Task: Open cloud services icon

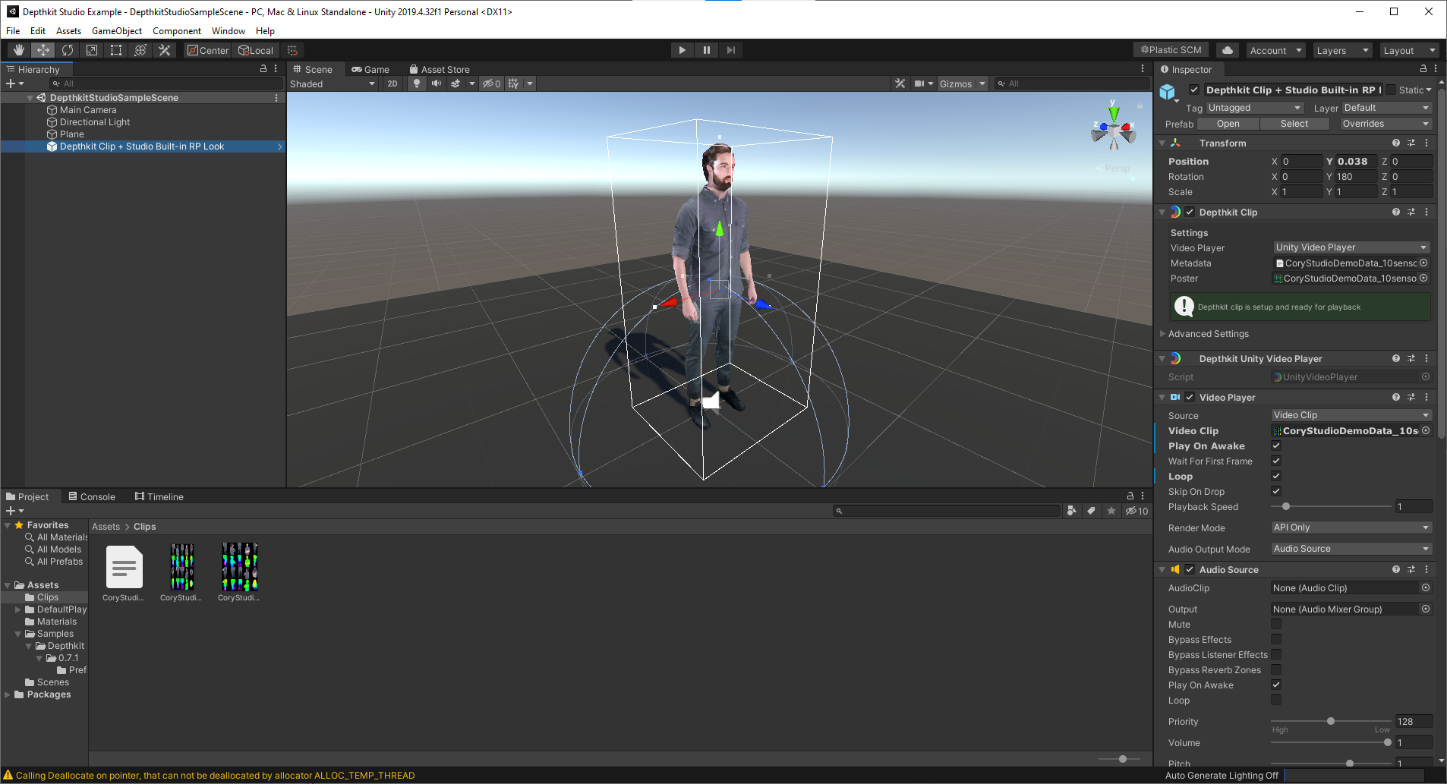Action: 1228,50
